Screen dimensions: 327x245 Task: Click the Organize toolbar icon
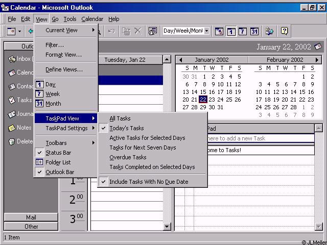pos(269,31)
